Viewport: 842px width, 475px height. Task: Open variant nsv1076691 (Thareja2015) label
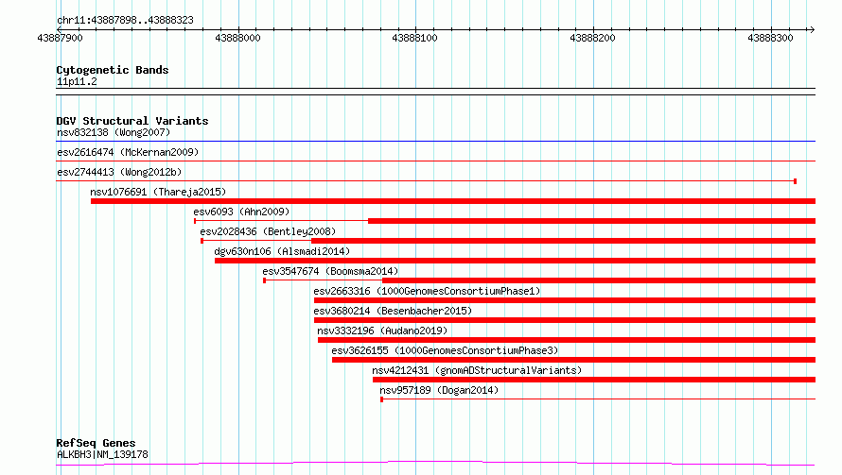click(158, 192)
